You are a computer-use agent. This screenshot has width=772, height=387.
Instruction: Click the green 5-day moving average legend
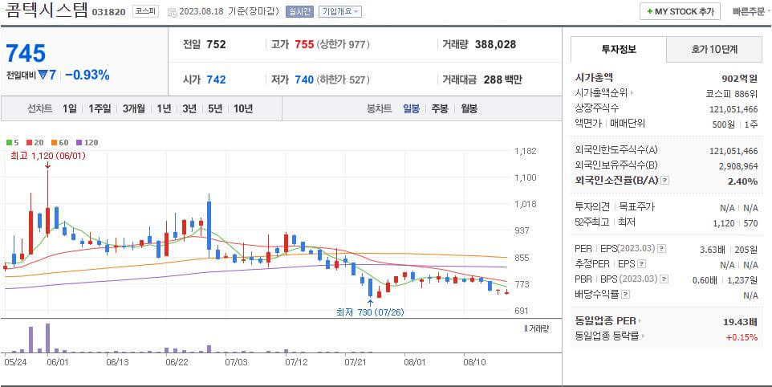click(x=12, y=143)
